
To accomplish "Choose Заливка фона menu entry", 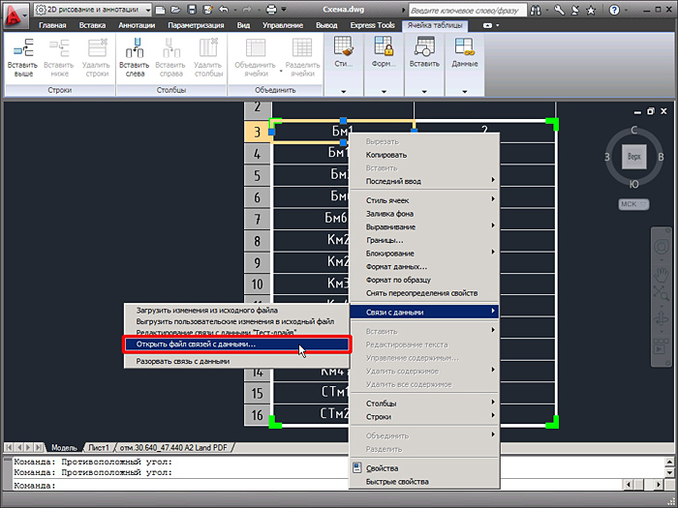I will (389, 214).
